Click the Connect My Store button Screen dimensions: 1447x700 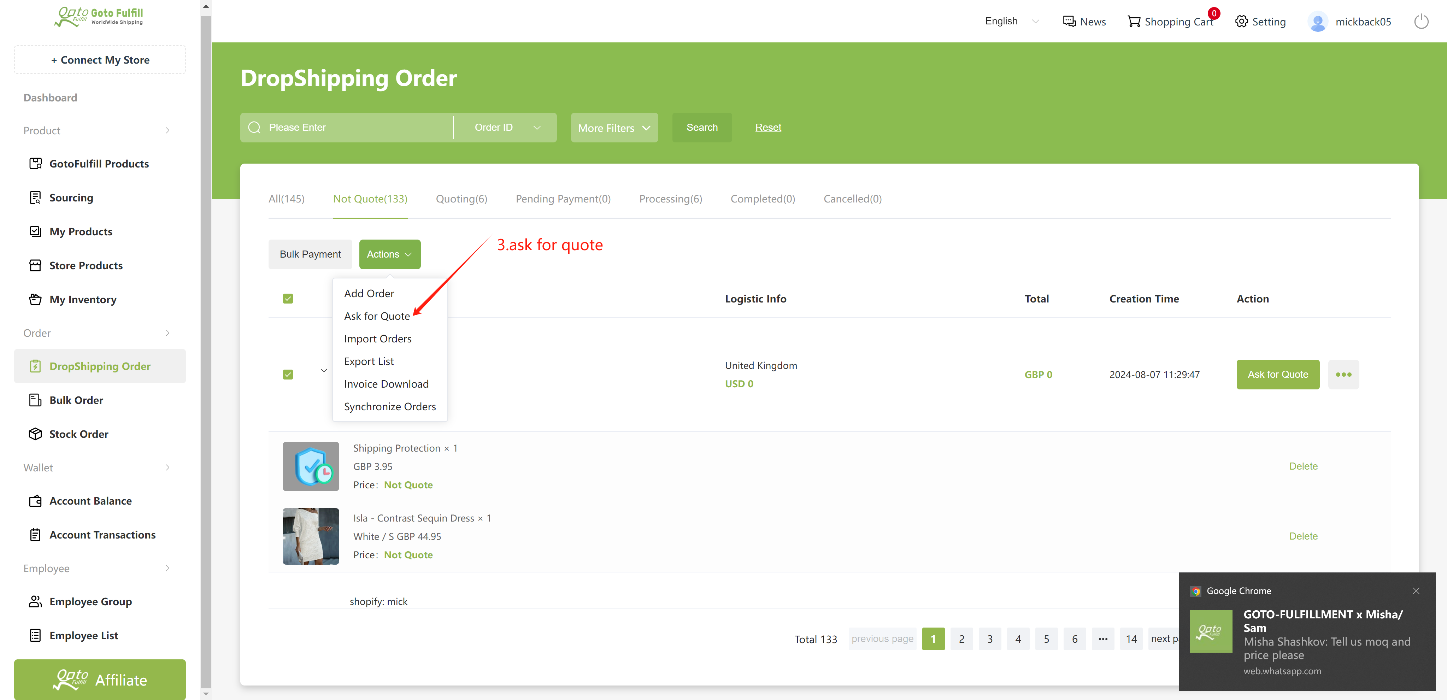pyautogui.click(x=100, y=60)
